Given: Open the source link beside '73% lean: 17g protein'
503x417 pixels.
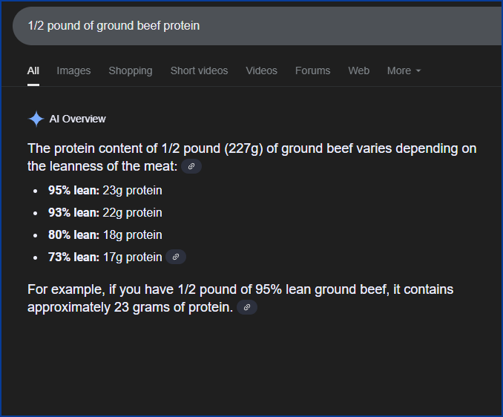Looking at the screenshot, I should point(176,257).
